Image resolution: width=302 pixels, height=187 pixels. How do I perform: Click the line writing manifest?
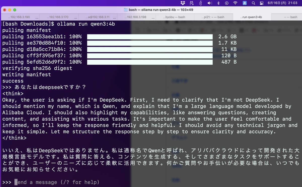coord(26,75)
